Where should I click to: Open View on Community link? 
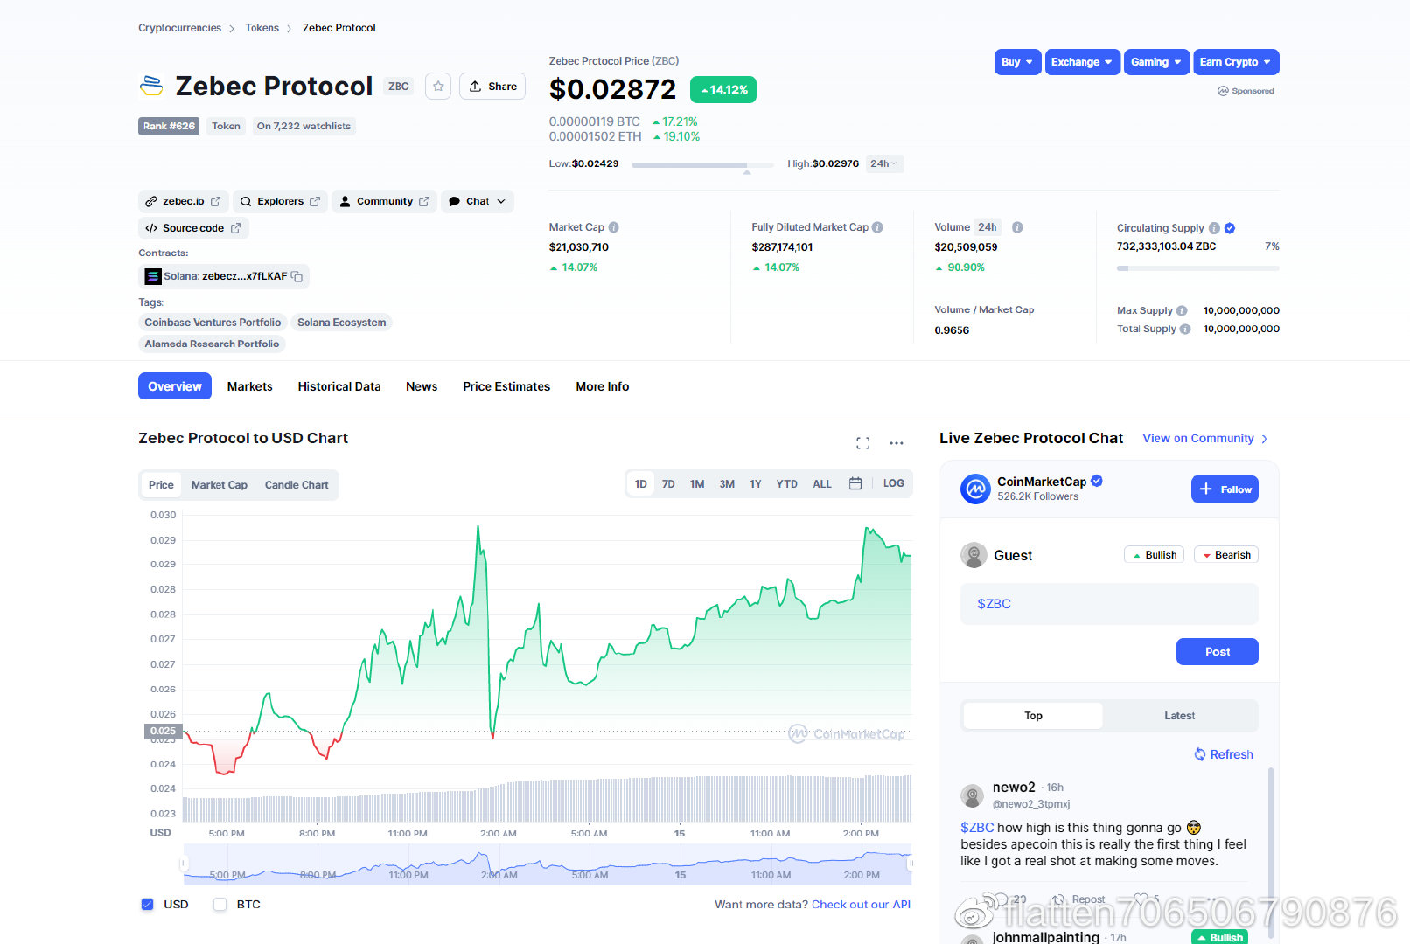[1204, 439]
